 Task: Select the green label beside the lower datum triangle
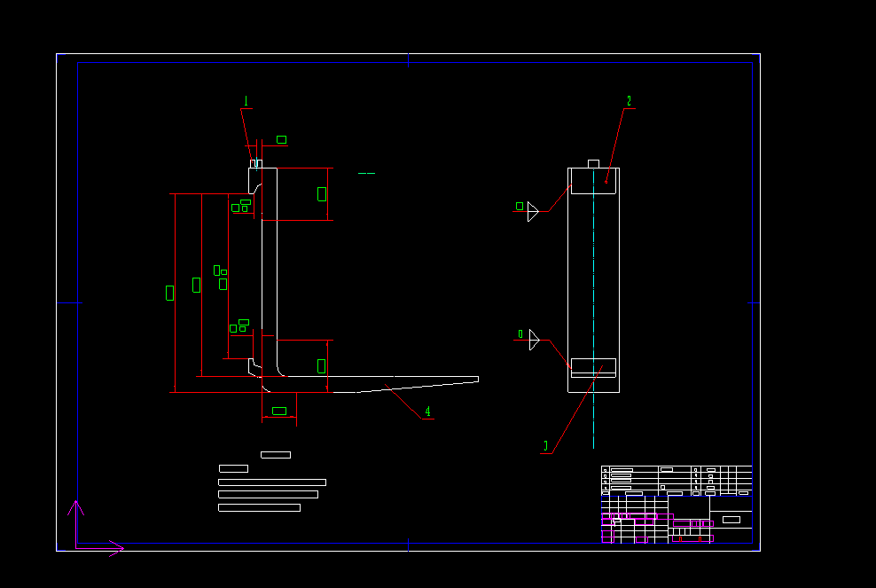tap(520, 333)
